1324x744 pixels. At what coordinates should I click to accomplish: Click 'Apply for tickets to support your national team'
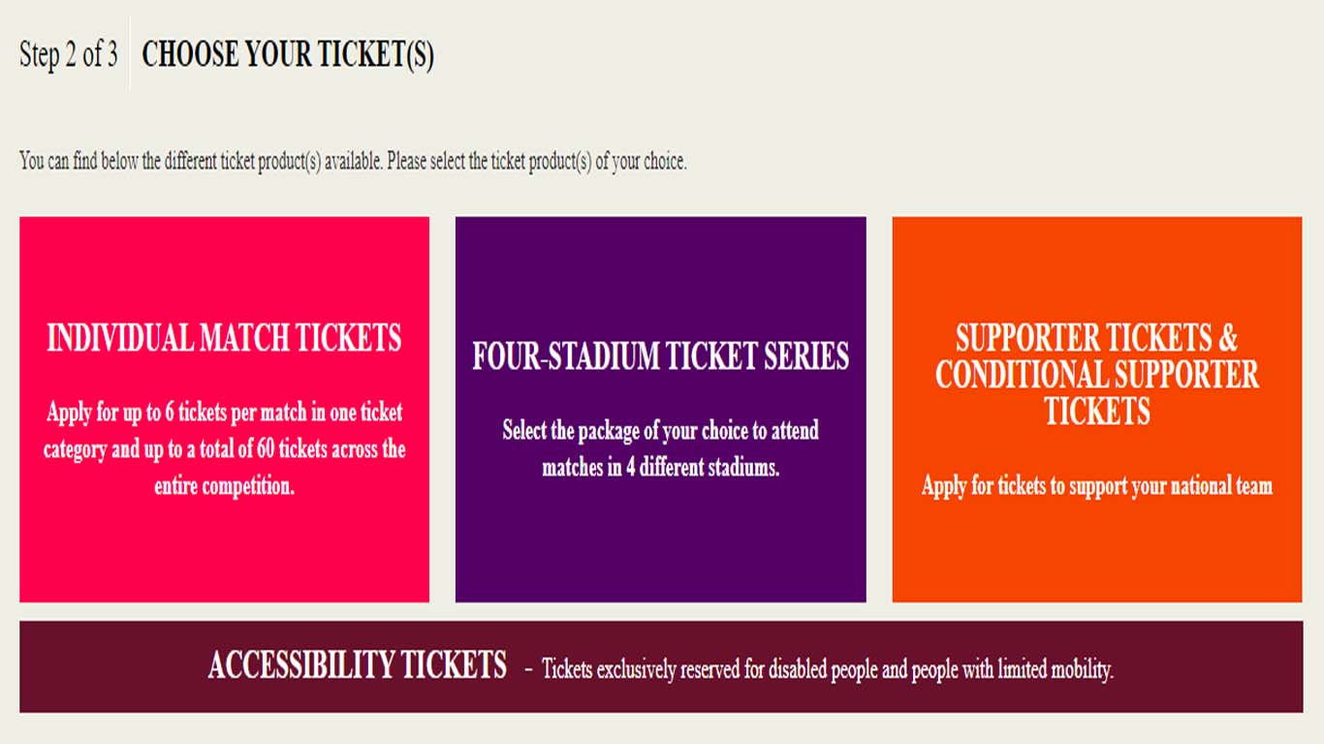point(1096,486)
